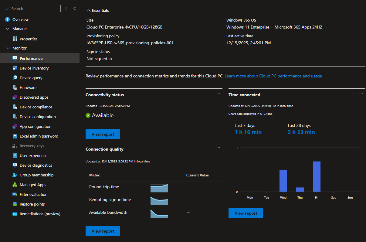Go to Overview in the sidebar

pyautogui.click(x=20, y=19)
